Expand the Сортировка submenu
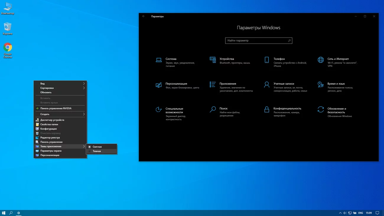 click(x=60, y=88)
